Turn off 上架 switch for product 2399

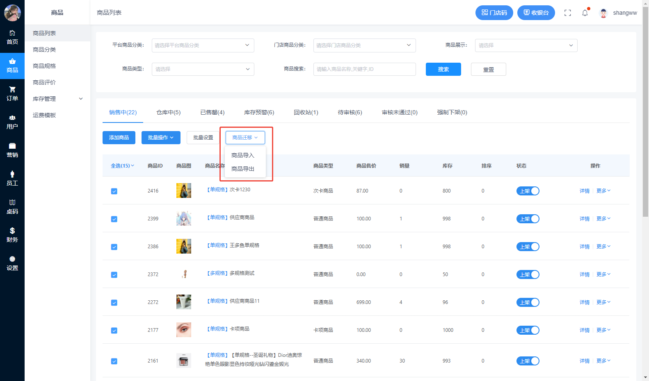[528, 219]
